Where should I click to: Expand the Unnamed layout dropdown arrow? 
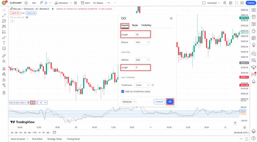click(x=219, y=3)
